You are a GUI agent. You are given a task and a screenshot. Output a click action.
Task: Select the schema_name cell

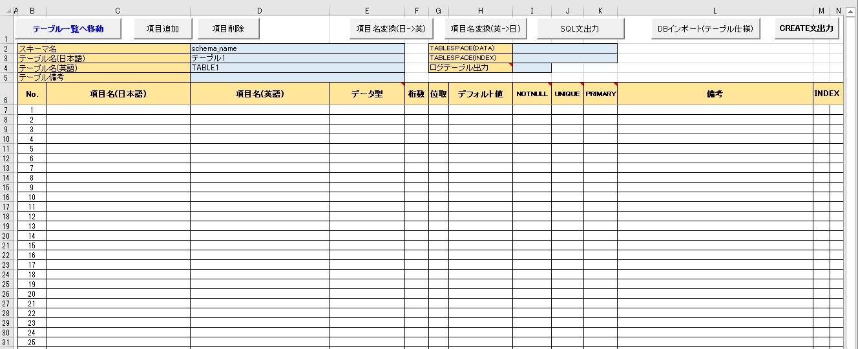(x=297, y=48)
